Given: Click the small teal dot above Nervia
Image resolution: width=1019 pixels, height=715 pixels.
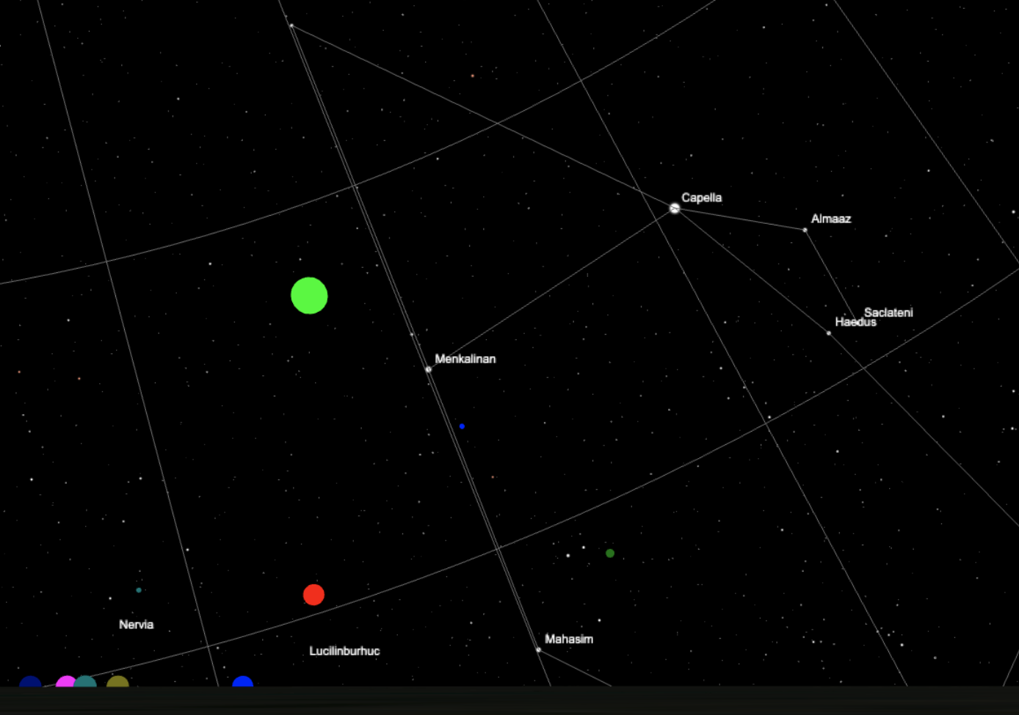Looking at the screenshot, I should pos(139,590).
